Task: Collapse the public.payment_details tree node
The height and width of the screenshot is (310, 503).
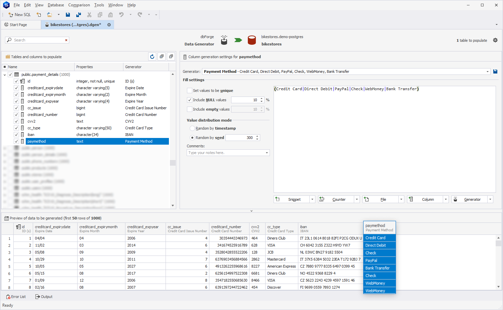Action: 5,75
